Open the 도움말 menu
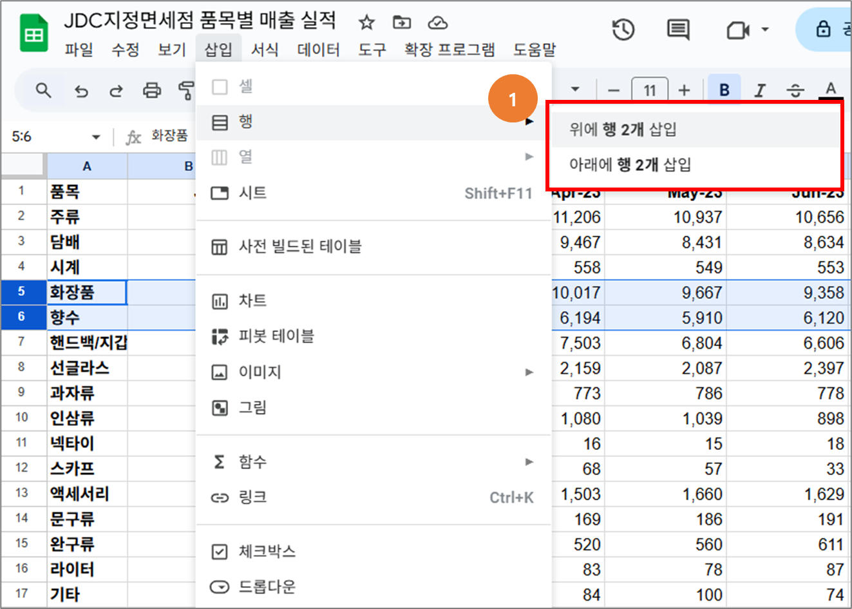Screen dimensions: 852x609 tap(535, 50)
